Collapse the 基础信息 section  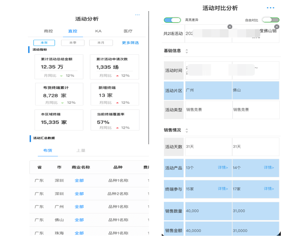(x=186, y=51)
